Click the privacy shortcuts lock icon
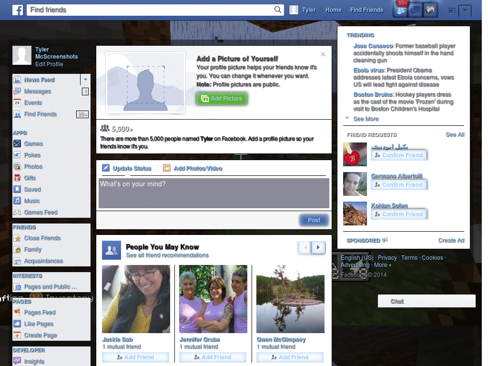 [x=452, y=10]
